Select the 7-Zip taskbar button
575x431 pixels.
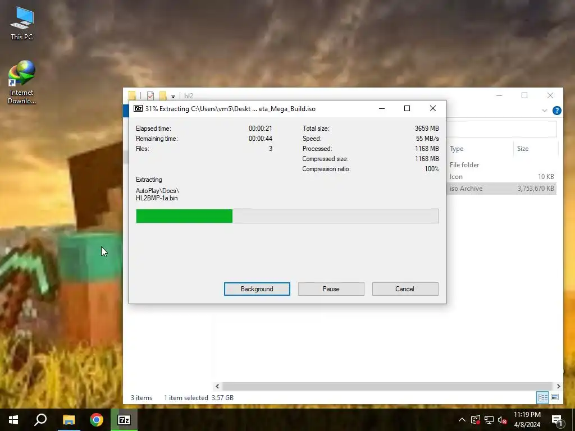click(124, 420)
